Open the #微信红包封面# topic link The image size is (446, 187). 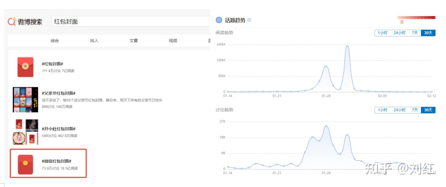56,161
